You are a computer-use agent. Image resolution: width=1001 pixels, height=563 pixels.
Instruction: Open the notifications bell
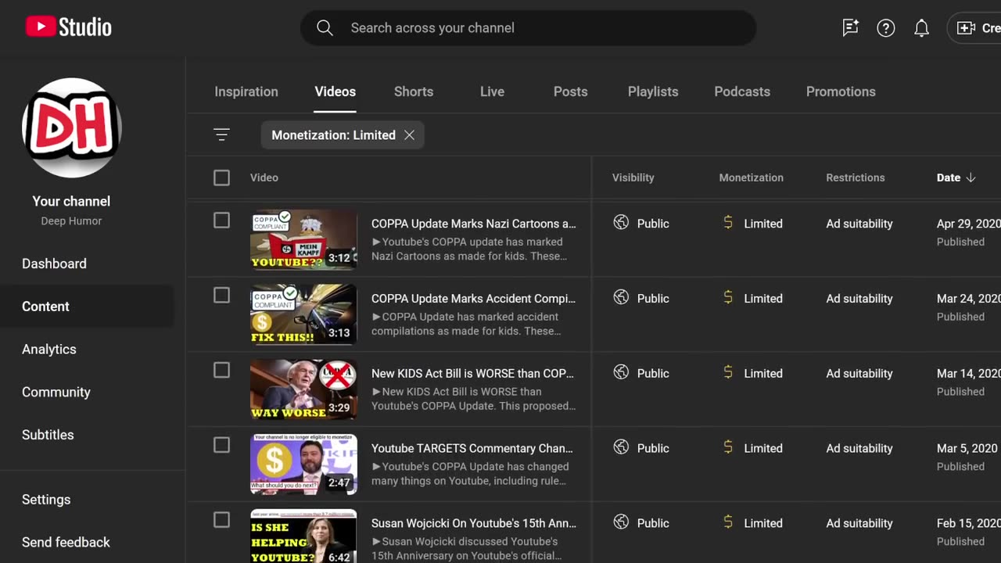coord(921,28)
